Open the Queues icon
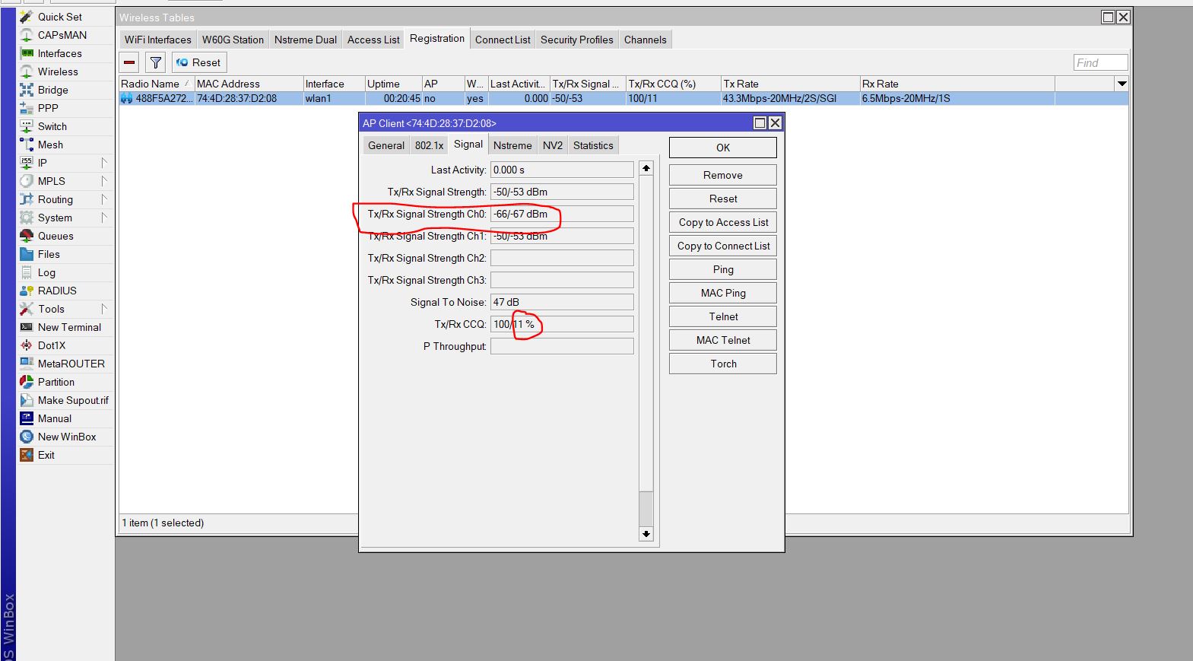Viewport: 1193px width, 661px height. pyautogui.click(x=27, y=236)
